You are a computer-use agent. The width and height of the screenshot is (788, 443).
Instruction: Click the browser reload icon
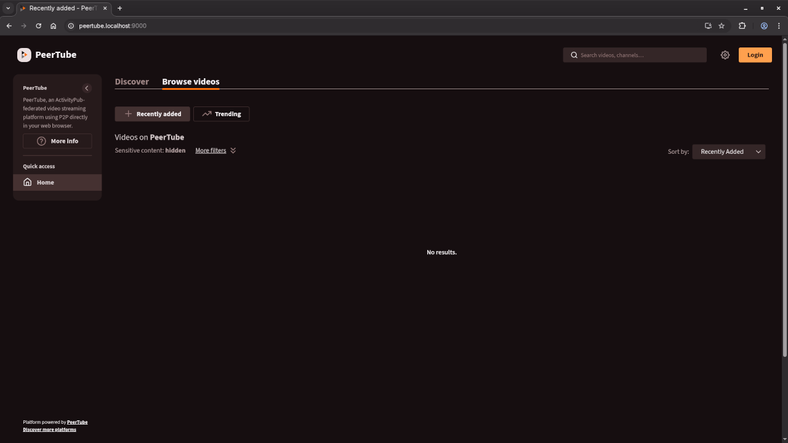pos(39,26)
